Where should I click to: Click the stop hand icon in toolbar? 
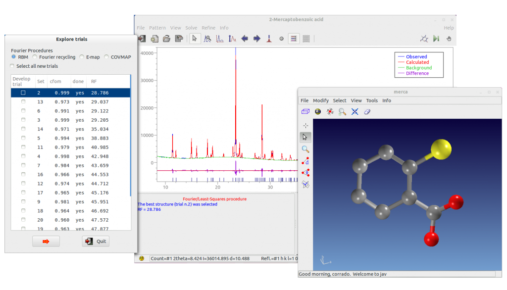coord(449,39)
